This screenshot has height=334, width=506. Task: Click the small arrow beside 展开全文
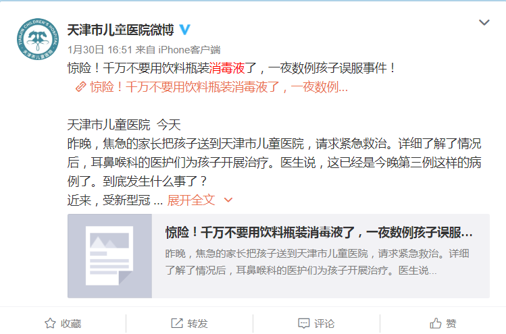228,200
